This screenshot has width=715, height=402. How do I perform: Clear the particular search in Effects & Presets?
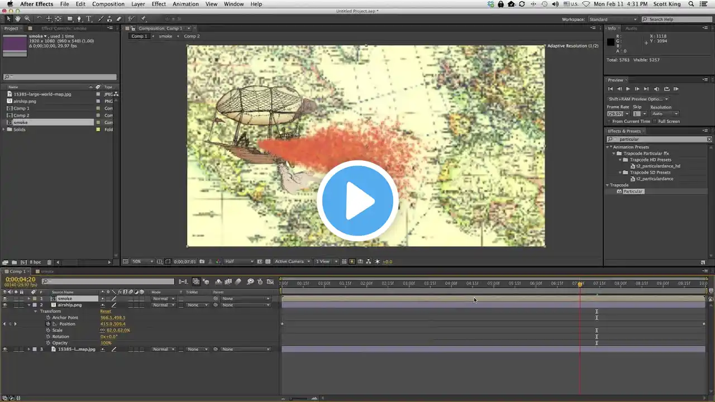(x=709, y=139)
